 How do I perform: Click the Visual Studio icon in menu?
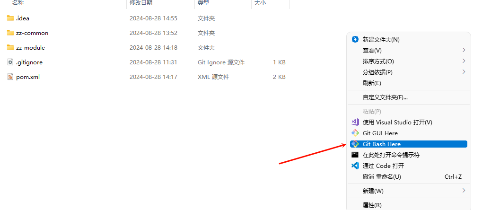[x=355, y=122]
